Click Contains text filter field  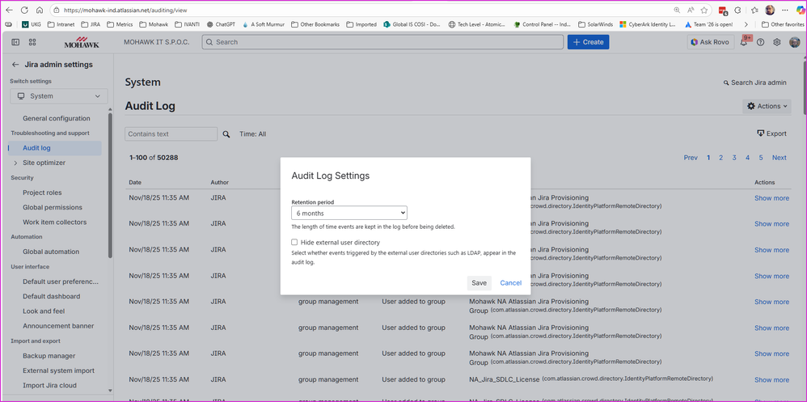click(171, 134)
